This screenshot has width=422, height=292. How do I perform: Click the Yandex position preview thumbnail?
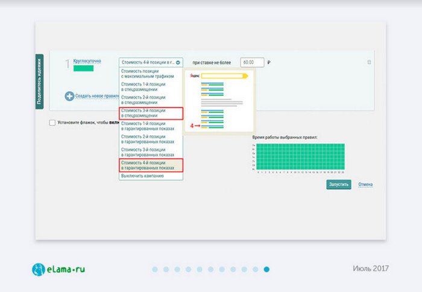click(x=219, y=101)
